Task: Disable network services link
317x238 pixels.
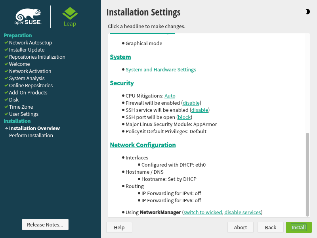Action: coord(243,213)
